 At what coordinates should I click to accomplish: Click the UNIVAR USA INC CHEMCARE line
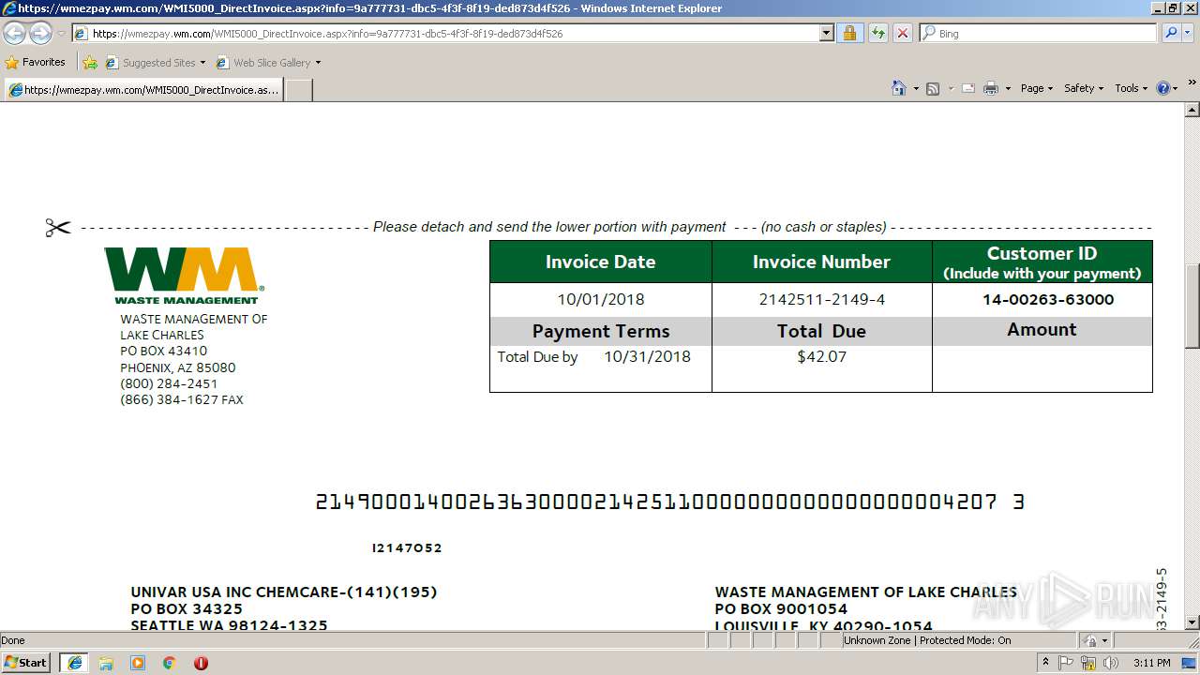click(284, 592)
